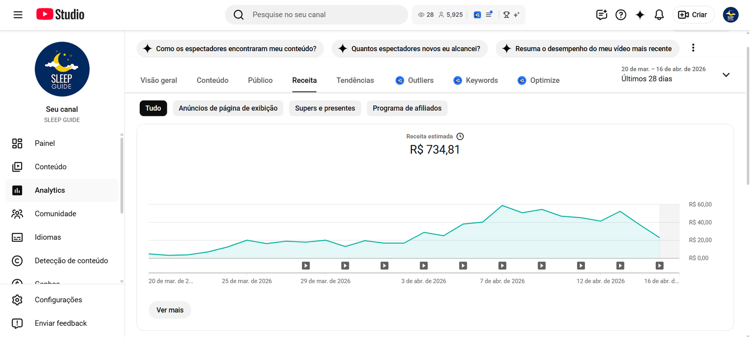Viewport: 750px width, 337px height.
Task: Select the Receita tab
Action: click(304, 81)
